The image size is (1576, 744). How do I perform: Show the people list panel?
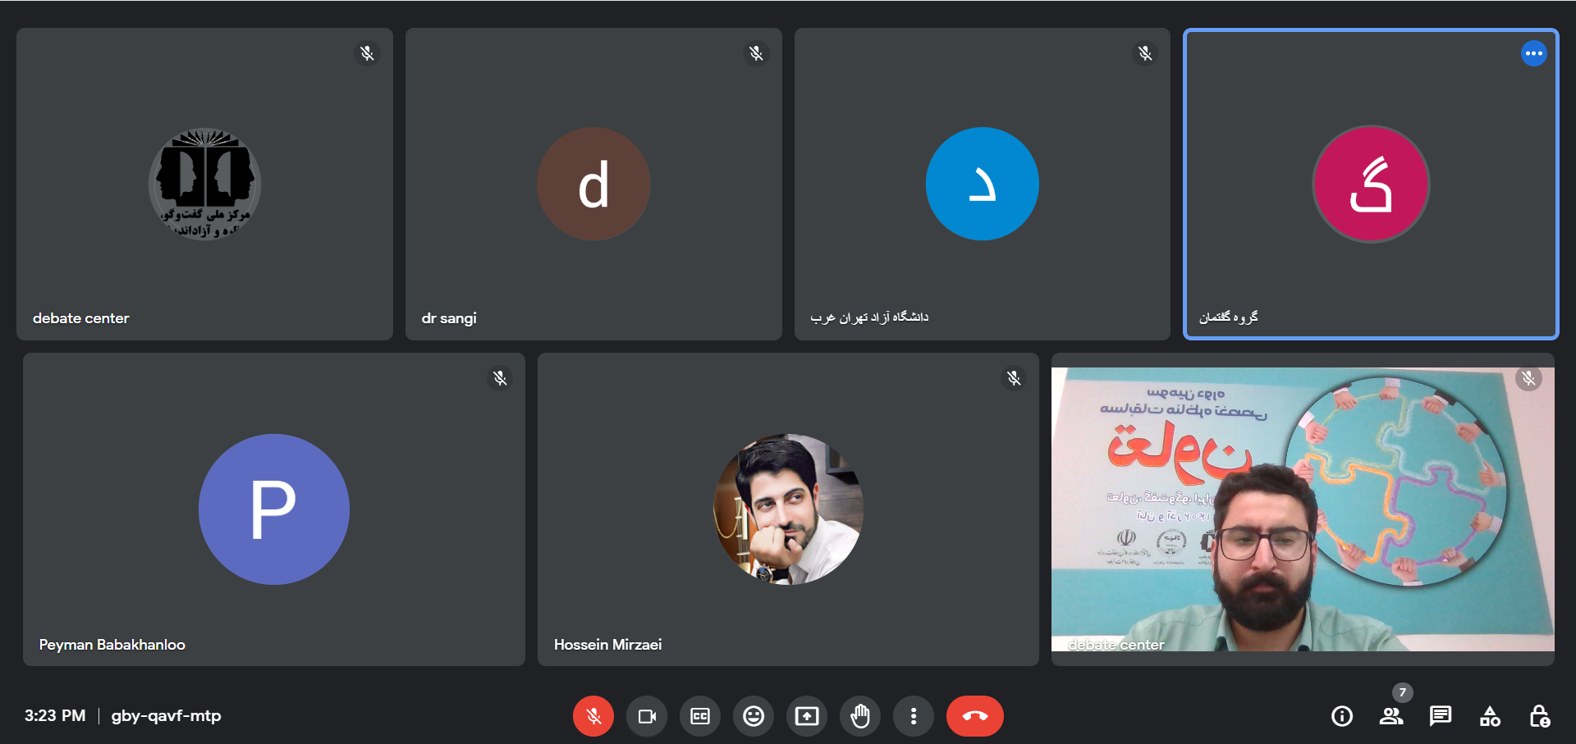(x=1390, y=716)
